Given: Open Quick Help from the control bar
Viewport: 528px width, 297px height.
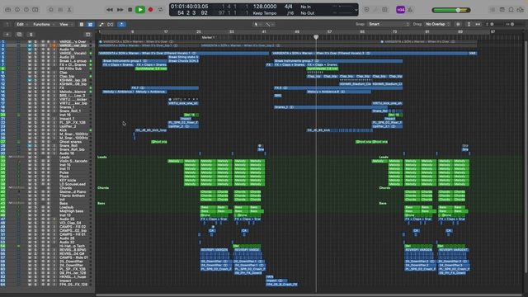Looking at the screenshot, I should pos(26,10).
